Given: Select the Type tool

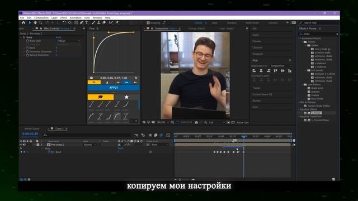Looking at the screenshot, I should [x=87, y=22].
